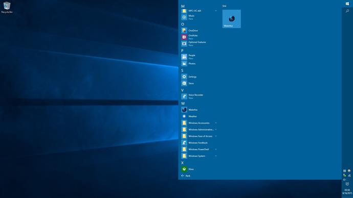Launch the Store app
353x198 pixels.
pyautogui.click(x=199, y=83)
